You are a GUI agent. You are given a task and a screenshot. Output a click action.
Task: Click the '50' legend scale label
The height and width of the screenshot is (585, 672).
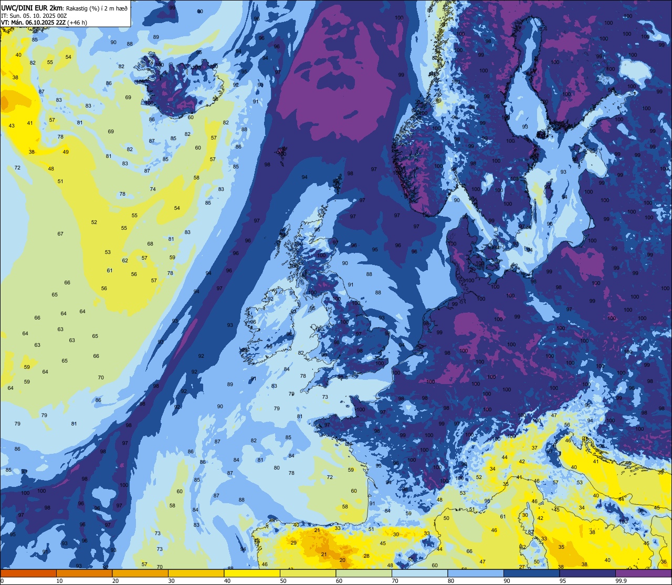(283, 581)
